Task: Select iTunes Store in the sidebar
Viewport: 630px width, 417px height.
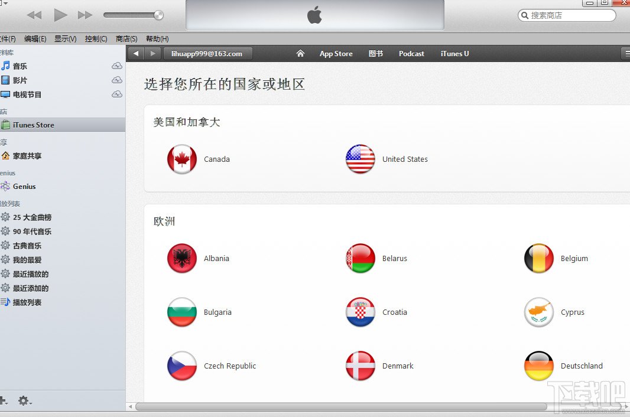Action: (31, 125)
